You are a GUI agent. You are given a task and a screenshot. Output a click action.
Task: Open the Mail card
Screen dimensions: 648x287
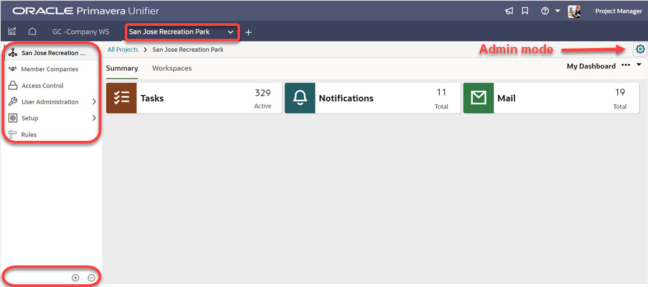[551, 98]
